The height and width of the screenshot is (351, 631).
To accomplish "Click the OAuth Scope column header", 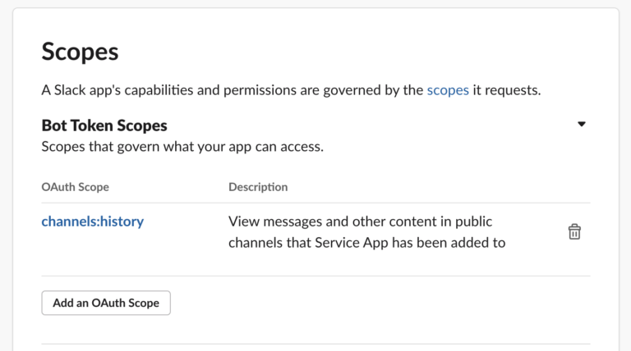I will 75,187.
